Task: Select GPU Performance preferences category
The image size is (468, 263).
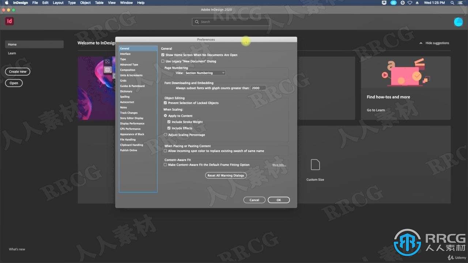Action: click(x=138, y=129)
